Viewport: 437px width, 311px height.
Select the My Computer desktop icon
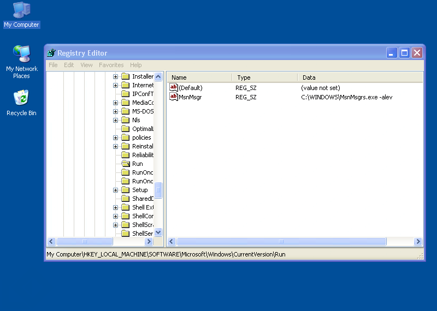click(21, 15)
